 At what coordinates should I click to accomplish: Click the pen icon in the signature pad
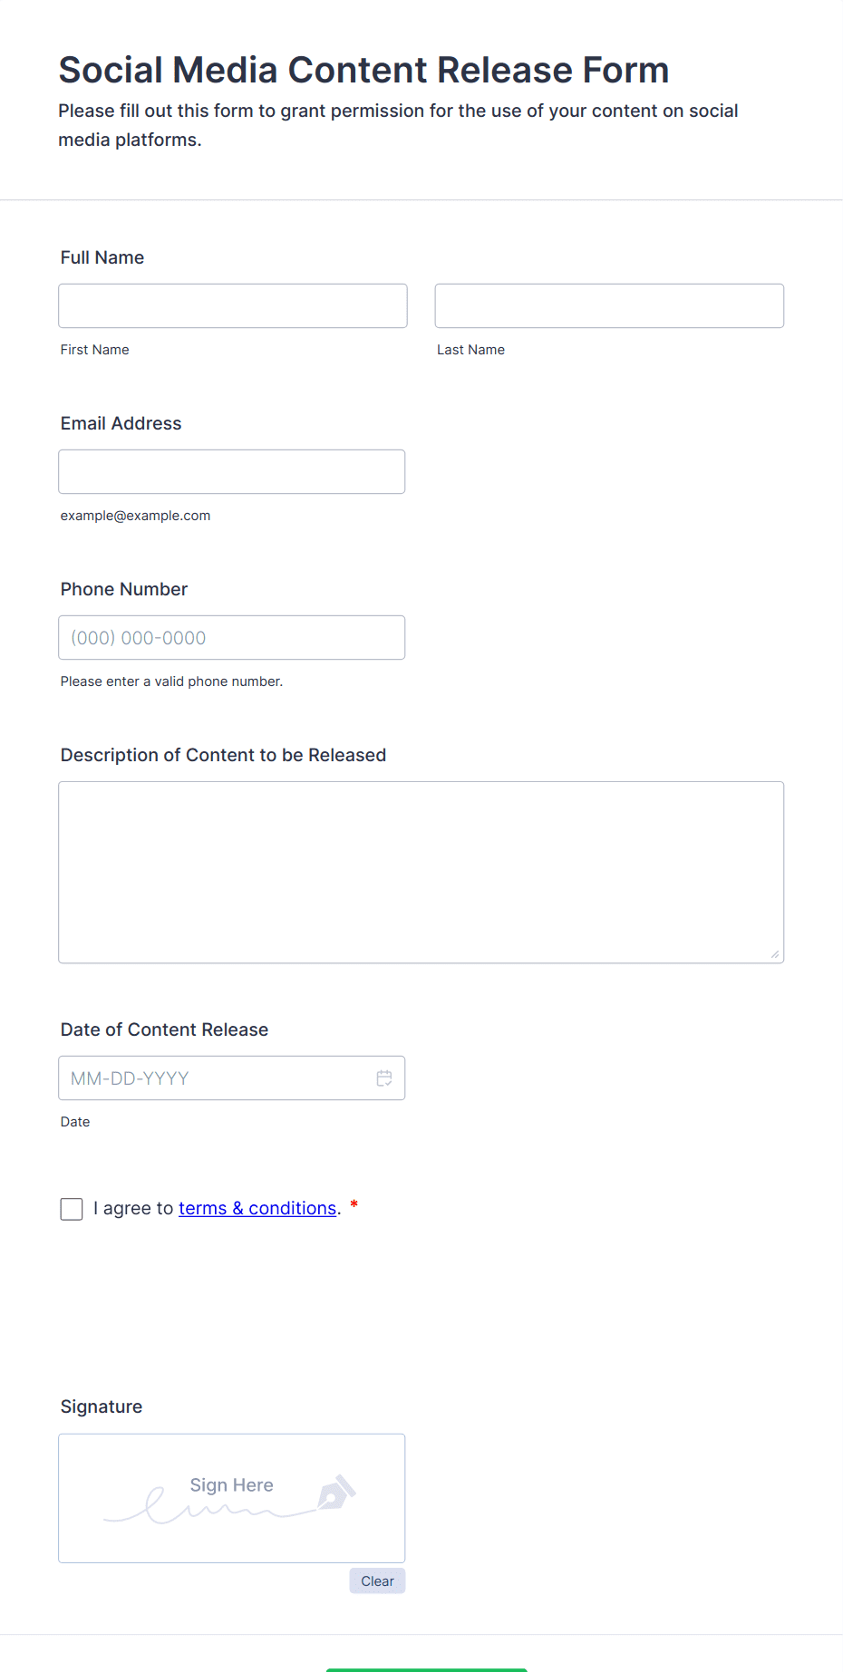point(336,1493)
